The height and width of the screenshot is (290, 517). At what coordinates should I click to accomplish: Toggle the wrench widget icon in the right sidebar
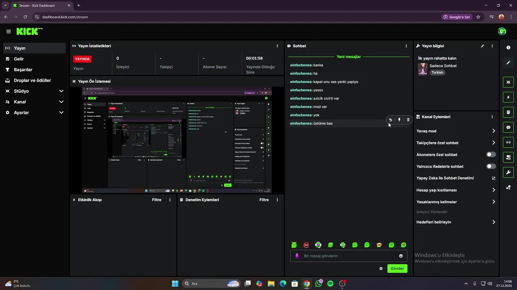coord(509,172)
